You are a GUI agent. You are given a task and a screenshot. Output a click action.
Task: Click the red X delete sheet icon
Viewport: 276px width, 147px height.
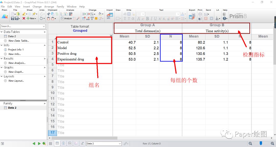coord(24,18)
